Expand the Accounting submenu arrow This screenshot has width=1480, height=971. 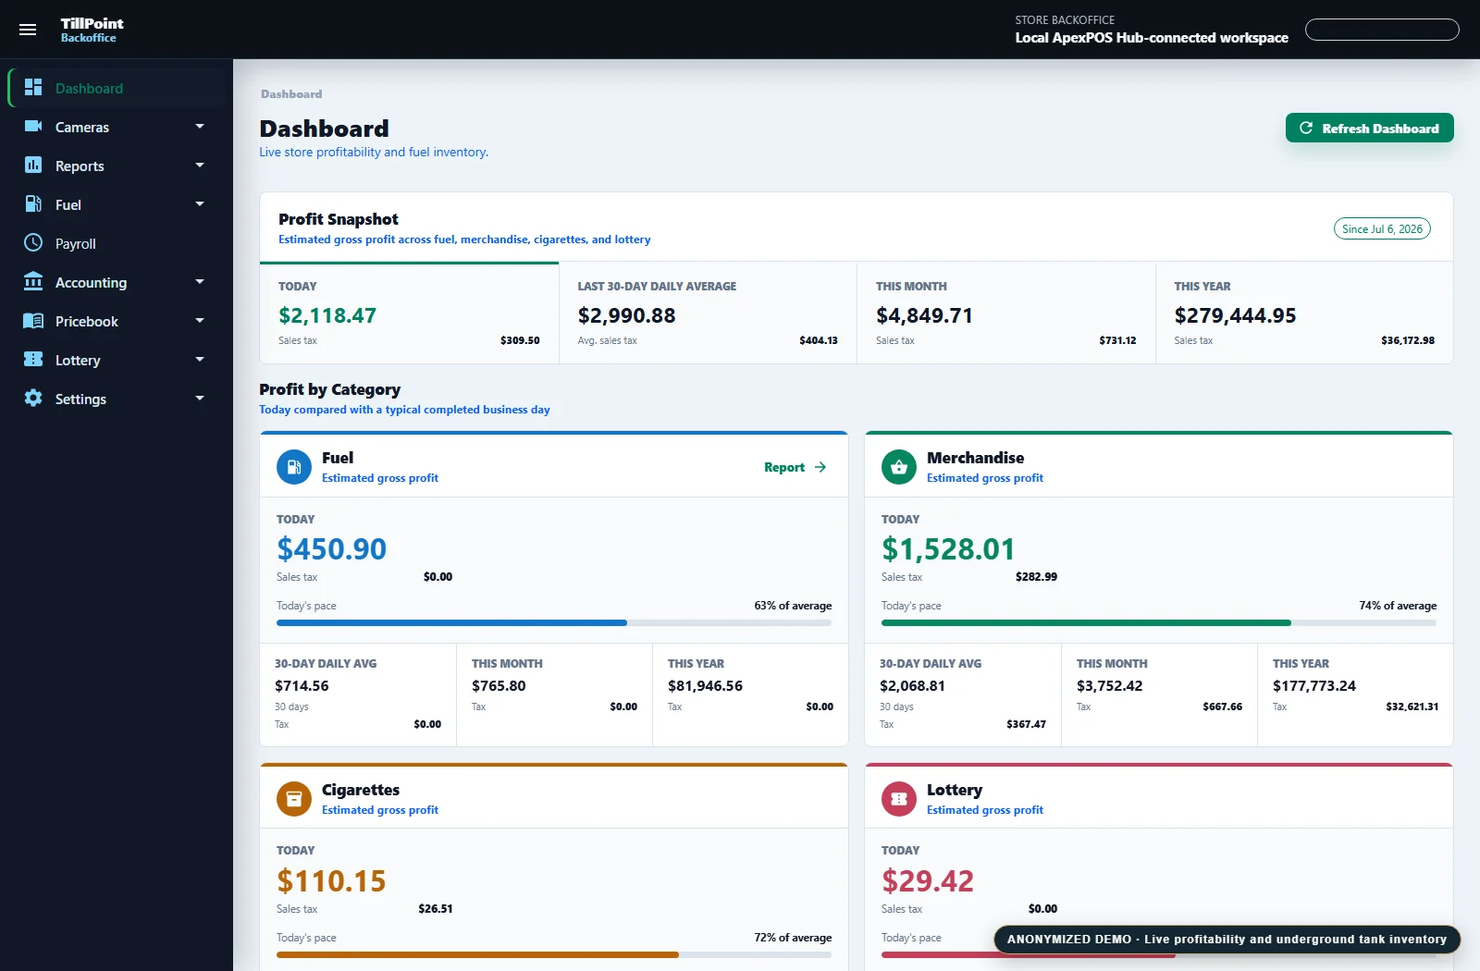click(200, 281)
